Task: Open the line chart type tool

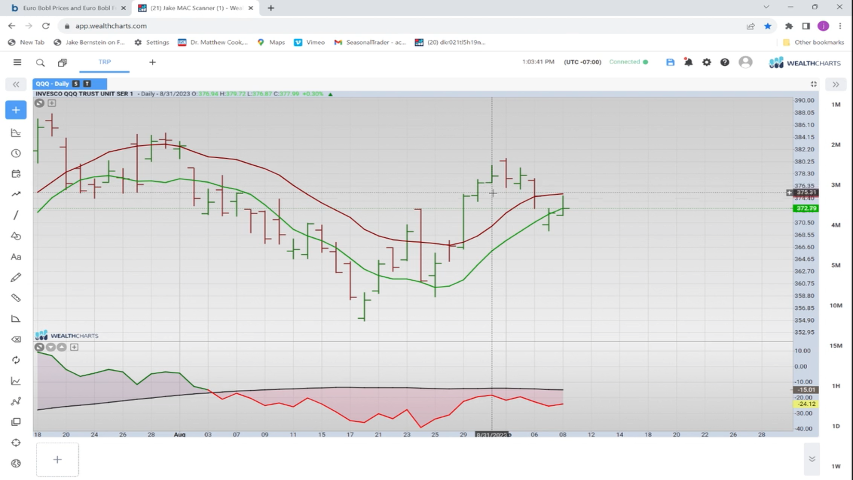Action: pos(16,381)
